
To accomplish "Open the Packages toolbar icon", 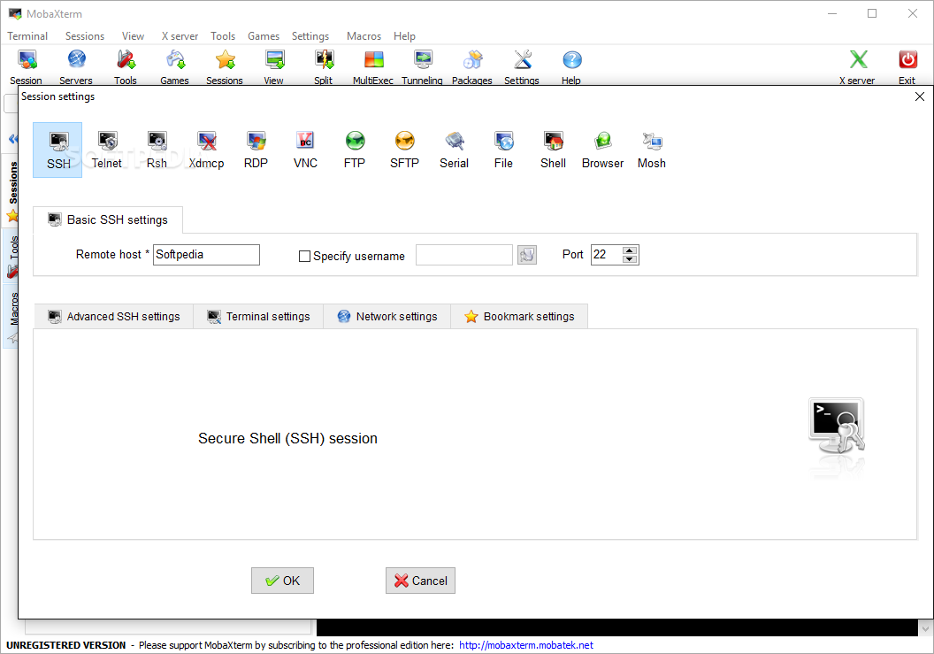I will click(x=472, y=66).
